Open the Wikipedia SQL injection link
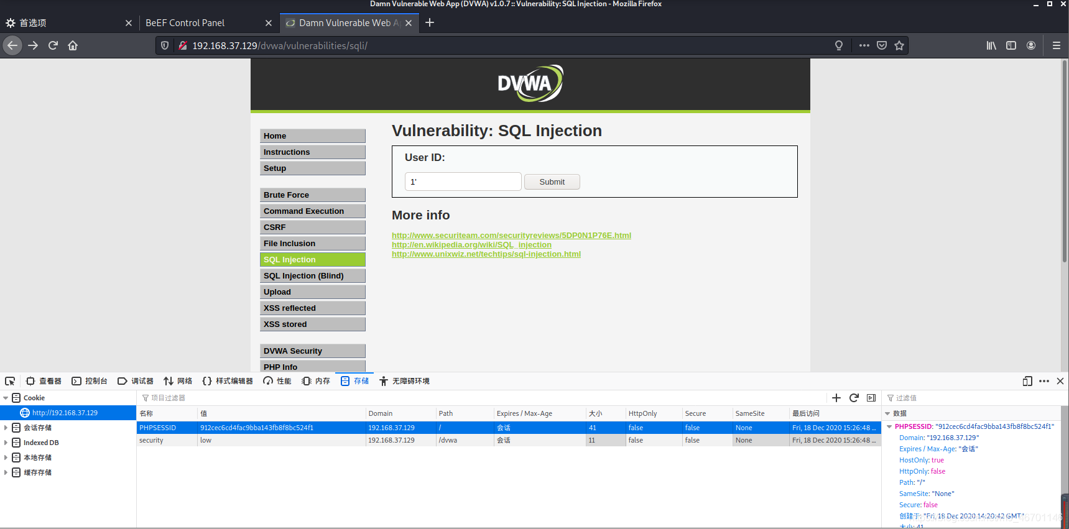The image size is (1069, 529). 471,245
